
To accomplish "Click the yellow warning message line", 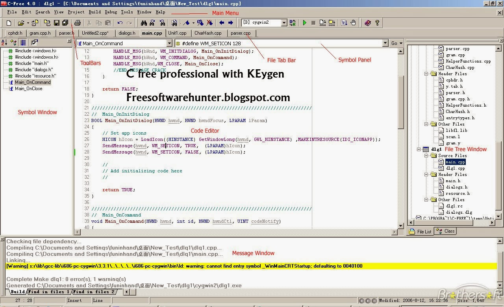I will pos(251,266).
